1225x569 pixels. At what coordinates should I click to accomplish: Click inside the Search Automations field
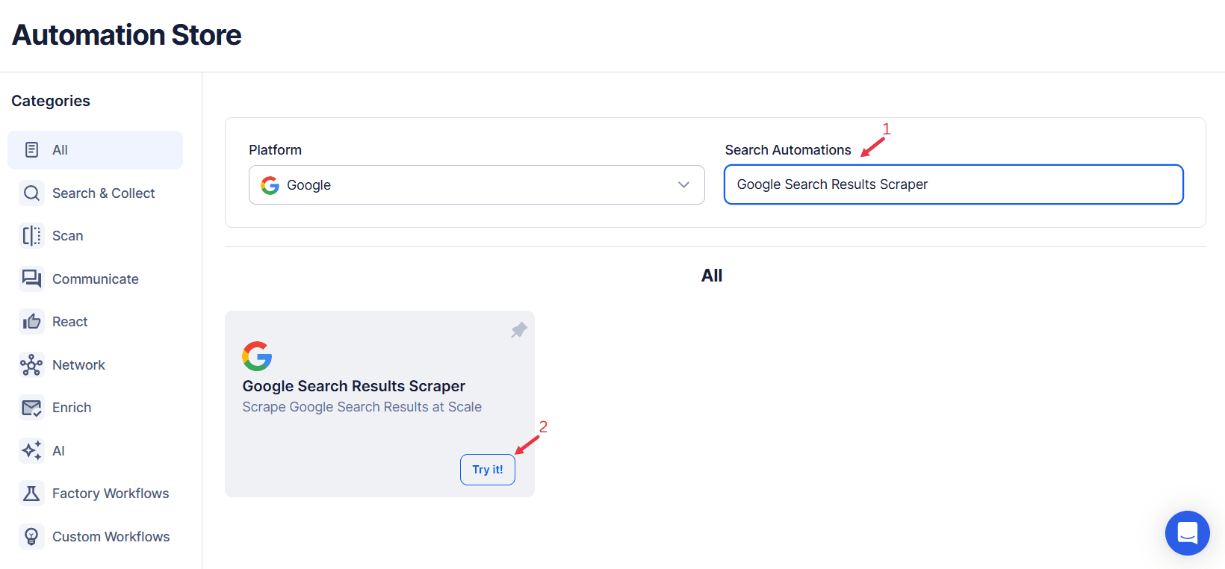pos(953,184)
